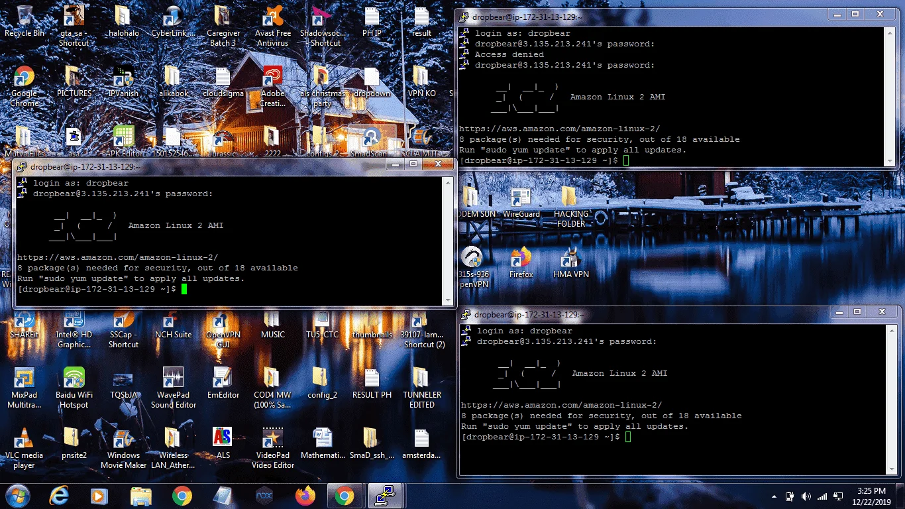The height and width of the screenshot is (509, 905).
Task: Switch to PuTTY taskbar button
Action: pyautogui.click(x=386, y=496)
